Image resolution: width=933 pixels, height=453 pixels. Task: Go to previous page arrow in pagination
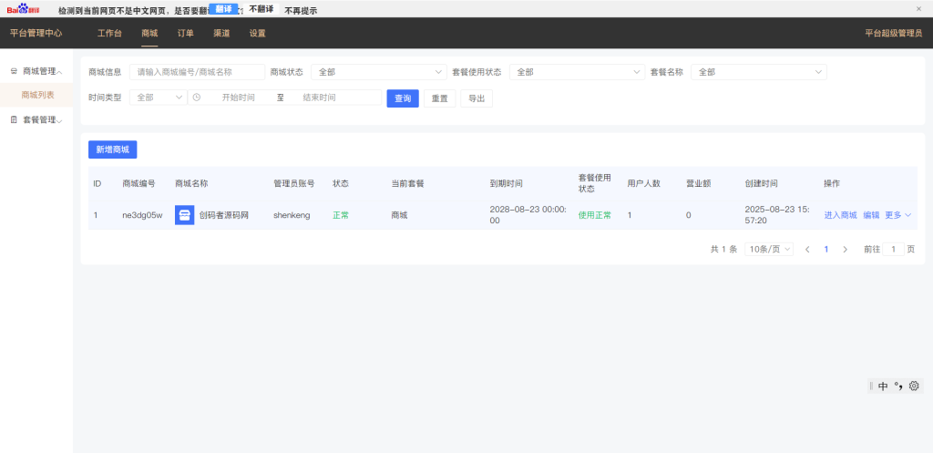click(807, 249)
